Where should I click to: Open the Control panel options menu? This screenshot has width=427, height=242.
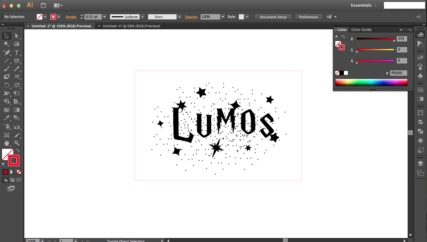click(419, 17)
